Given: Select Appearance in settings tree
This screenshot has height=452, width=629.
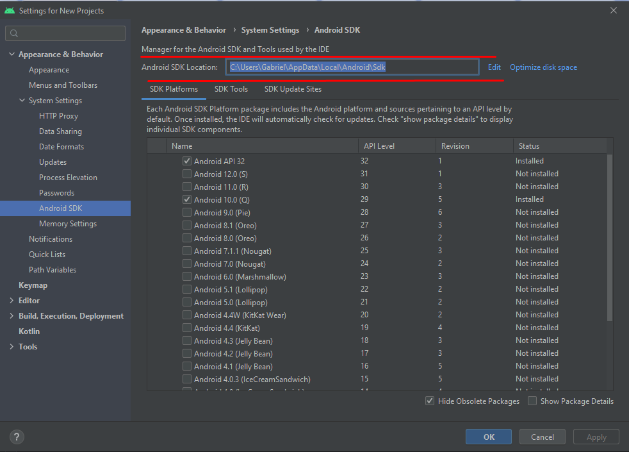Looking at the screenshot, I should tap(49, 70).
